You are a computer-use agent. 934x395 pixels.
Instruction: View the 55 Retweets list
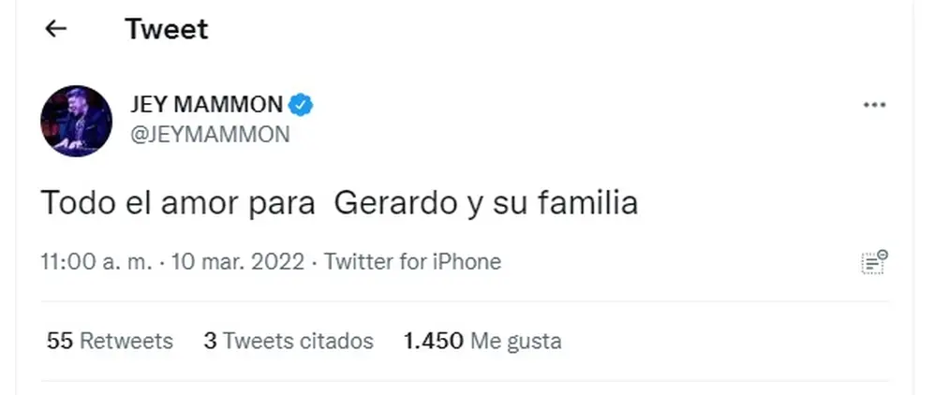point(110,341)
